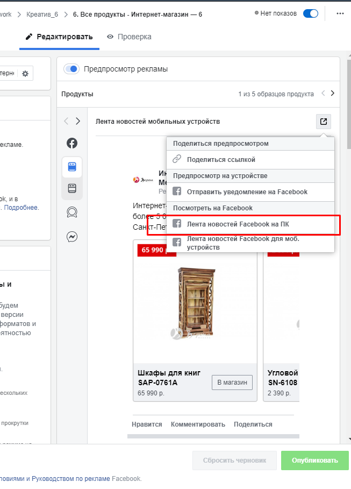Show next placement preview arrow
The image size is (351, 489).
(x=78, y=121)
